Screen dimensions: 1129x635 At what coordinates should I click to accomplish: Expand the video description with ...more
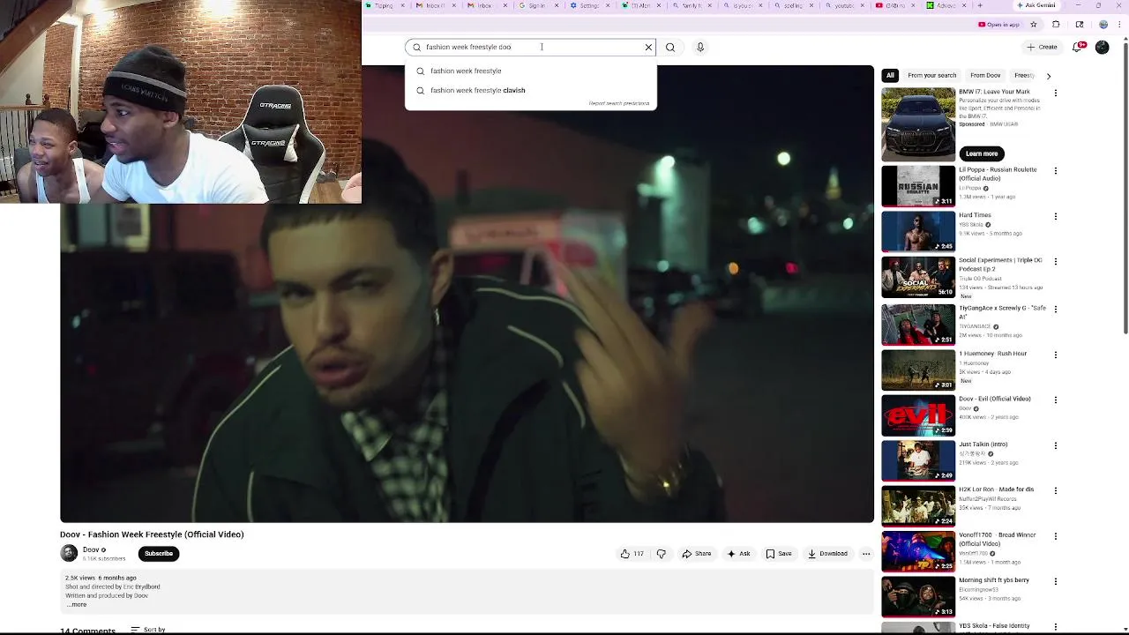(x=78, y=605)
